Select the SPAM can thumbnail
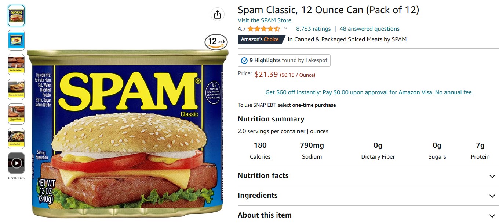499x223 pixels. point(16,16)
